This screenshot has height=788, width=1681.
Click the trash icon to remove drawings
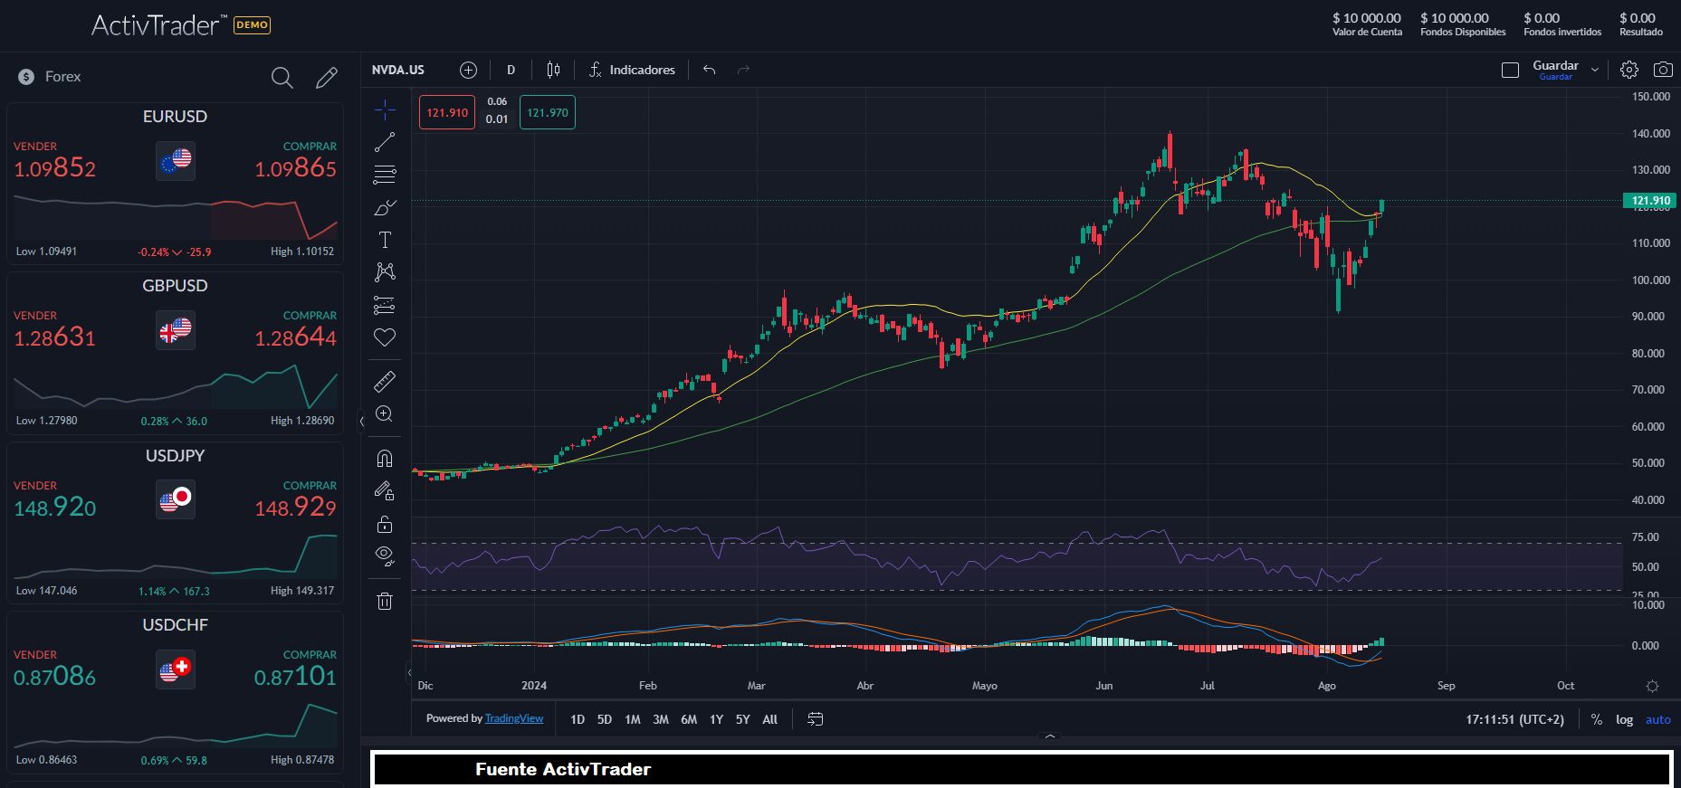pos(385,601)
